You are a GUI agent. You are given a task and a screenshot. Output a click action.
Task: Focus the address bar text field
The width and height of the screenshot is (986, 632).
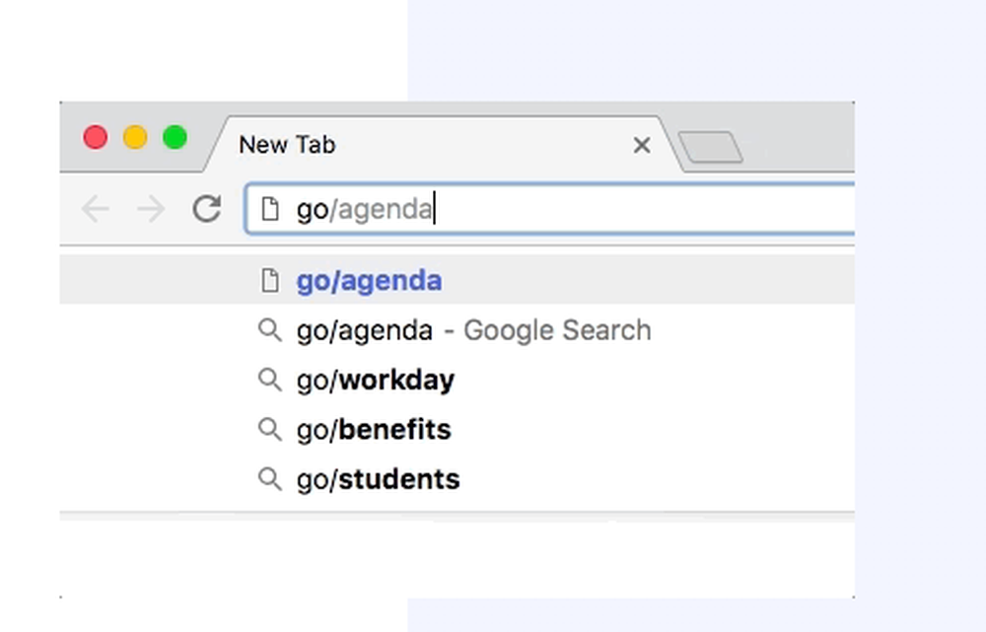[550, 209]
